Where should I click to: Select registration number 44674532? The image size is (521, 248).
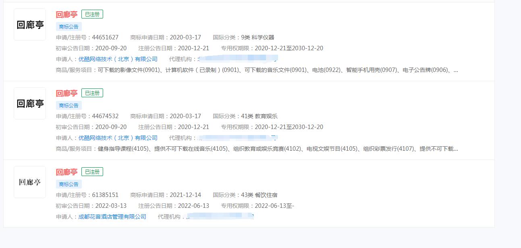105,116
